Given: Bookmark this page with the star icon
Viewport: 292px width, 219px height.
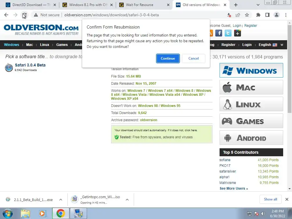Looking at the screenshot, I should 247,15.
